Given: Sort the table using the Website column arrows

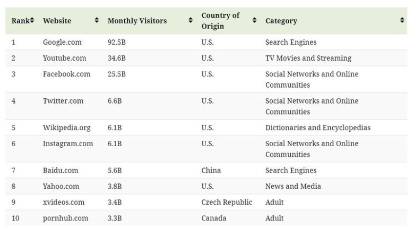Looking at the screenshot, I should click(x=97, y=21).
